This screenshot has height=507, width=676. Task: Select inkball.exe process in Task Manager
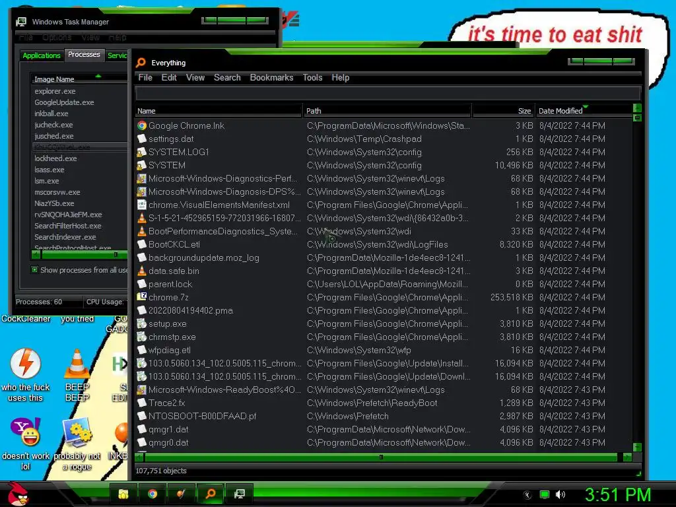[51, 114]
